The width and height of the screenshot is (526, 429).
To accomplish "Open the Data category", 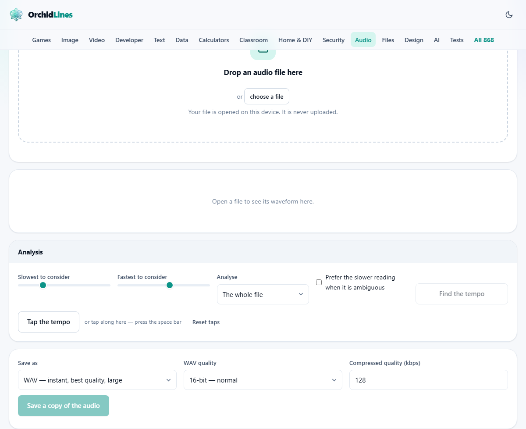I will pos(182,40).
